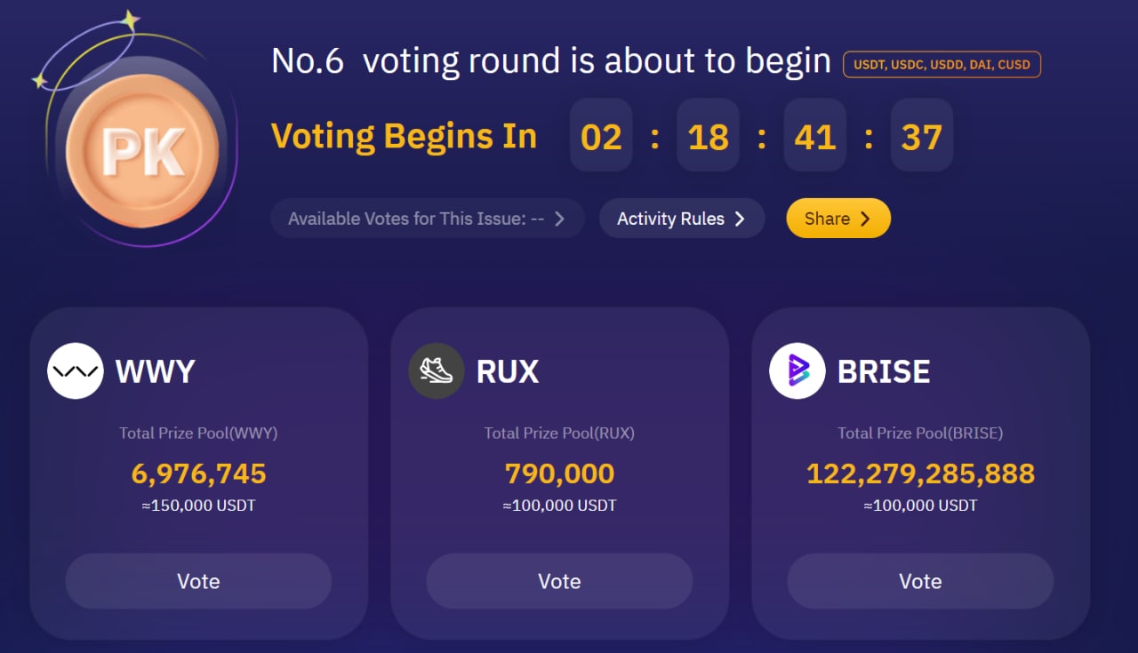
Task: Click the RUX prize pool amount 790,000
Action: 559,474
